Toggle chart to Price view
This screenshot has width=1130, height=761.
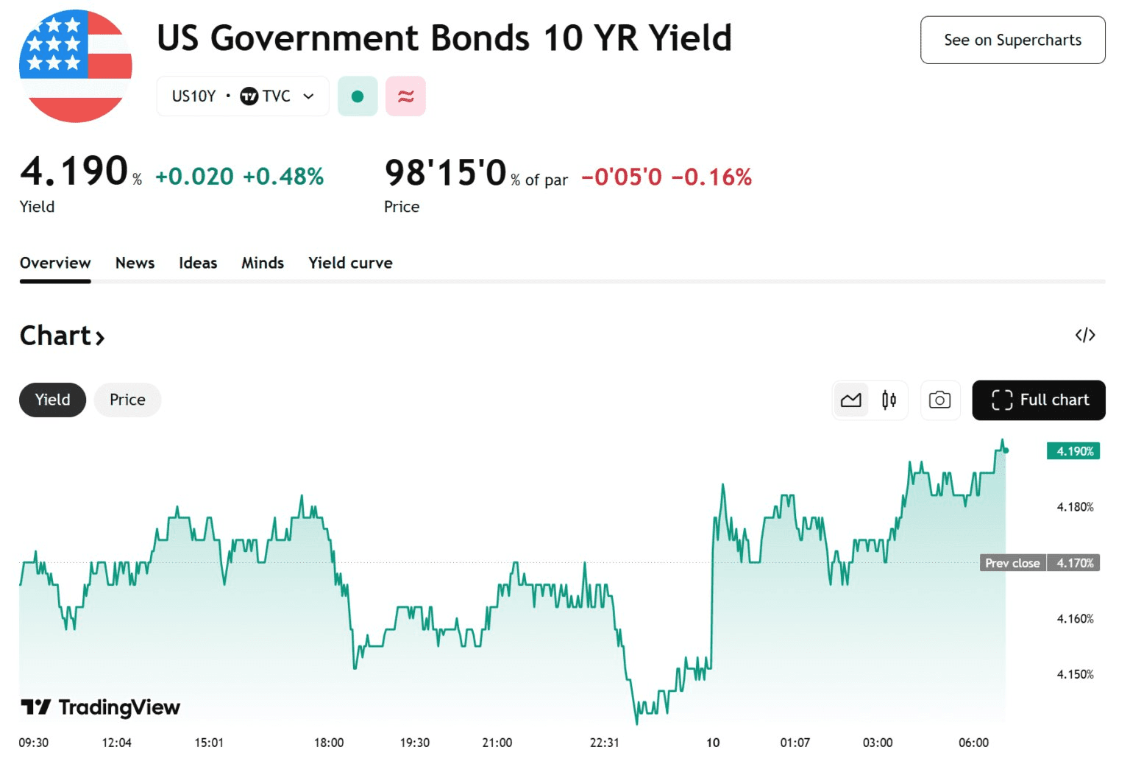coord(127,400)
